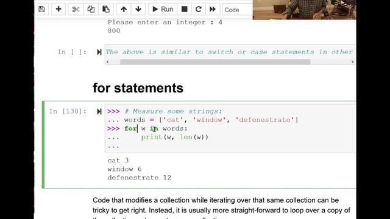This screenshot has height=219, width=390.
Task: Click the 'In [ ]:' prompt label
Action: 72,52
